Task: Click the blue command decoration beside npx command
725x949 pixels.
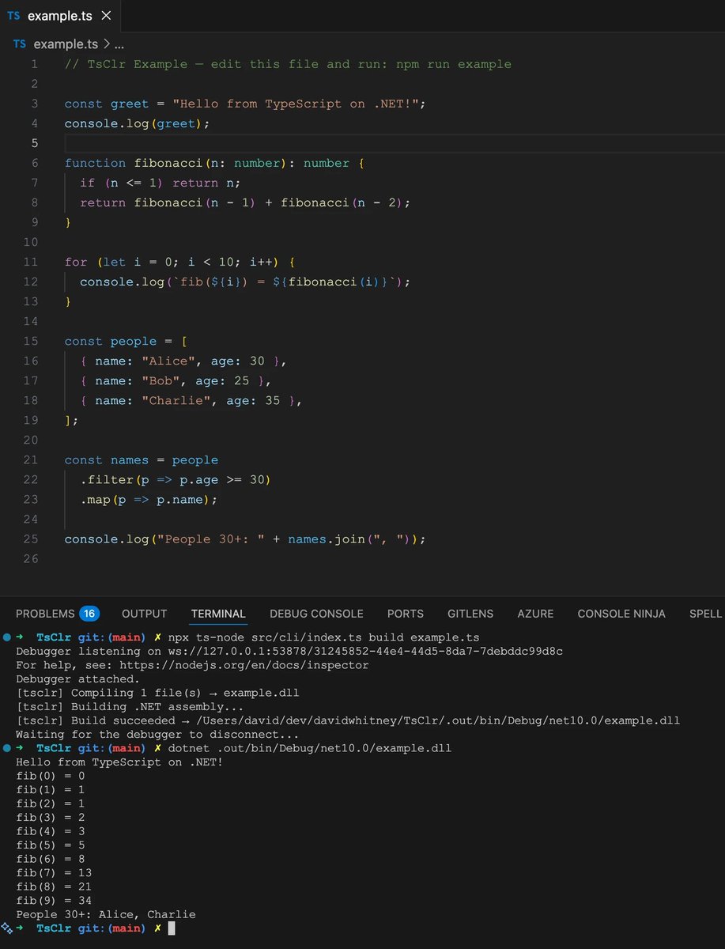Action: tap(6, 637)
